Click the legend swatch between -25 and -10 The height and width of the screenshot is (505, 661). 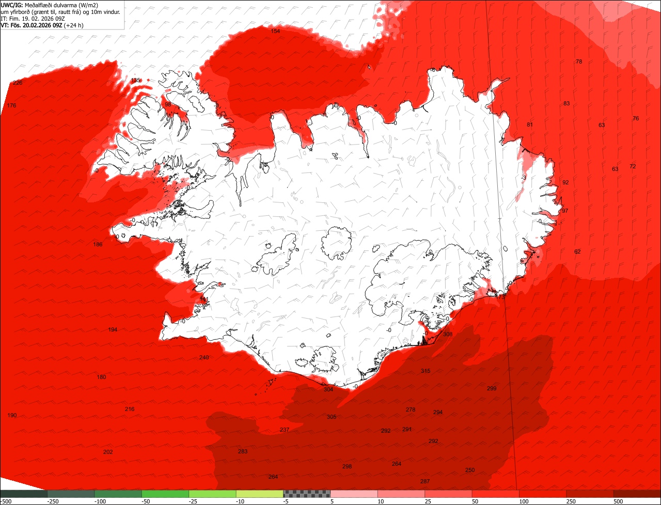[212, 494]
